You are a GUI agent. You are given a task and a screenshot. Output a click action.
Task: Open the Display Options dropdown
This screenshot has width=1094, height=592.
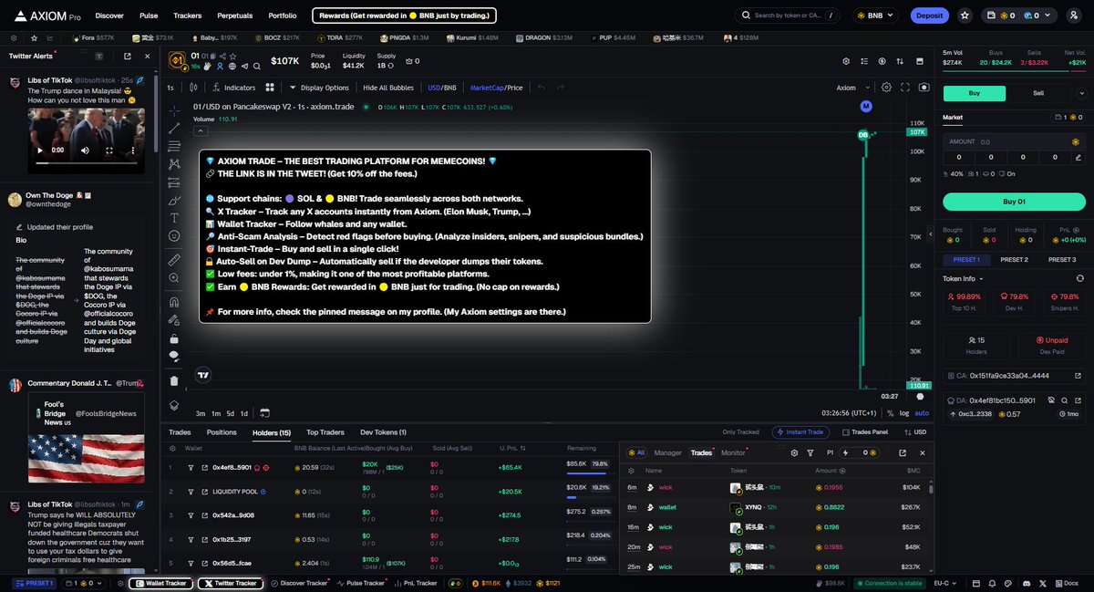coord(319,88)
